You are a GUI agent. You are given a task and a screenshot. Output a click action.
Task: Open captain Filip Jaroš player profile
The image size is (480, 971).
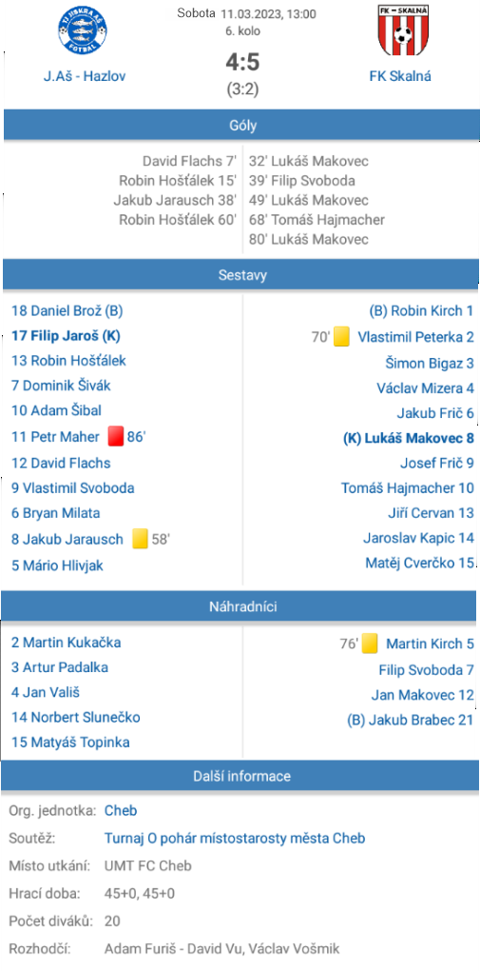(66, 336)
